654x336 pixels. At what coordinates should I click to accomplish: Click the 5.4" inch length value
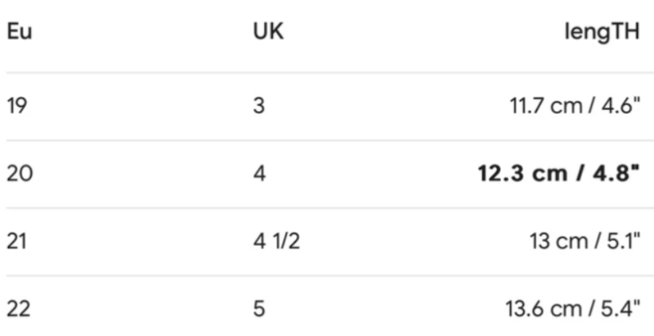620,309
